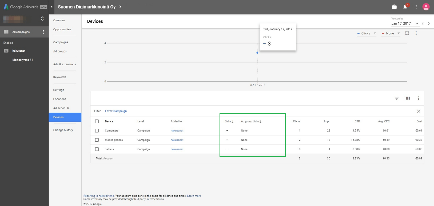Edit Tablets bid adjustment dash

(227, 149)
